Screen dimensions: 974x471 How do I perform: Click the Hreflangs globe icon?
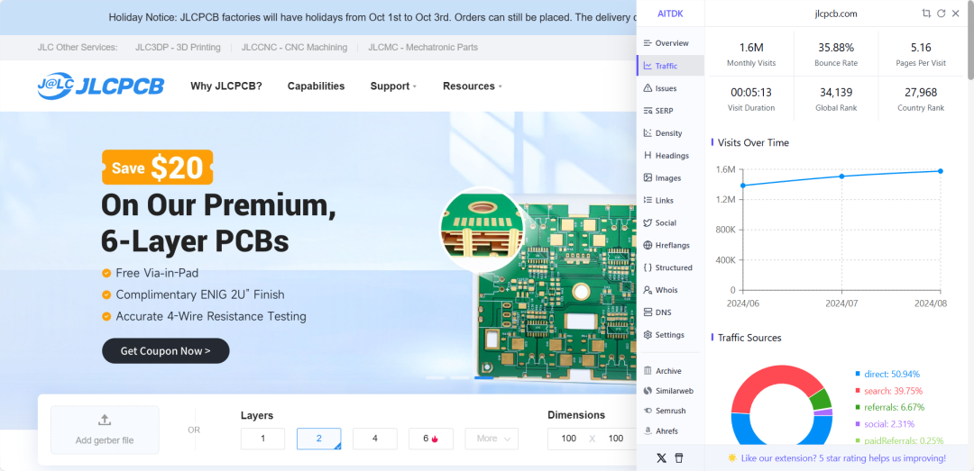click(648, 245)
